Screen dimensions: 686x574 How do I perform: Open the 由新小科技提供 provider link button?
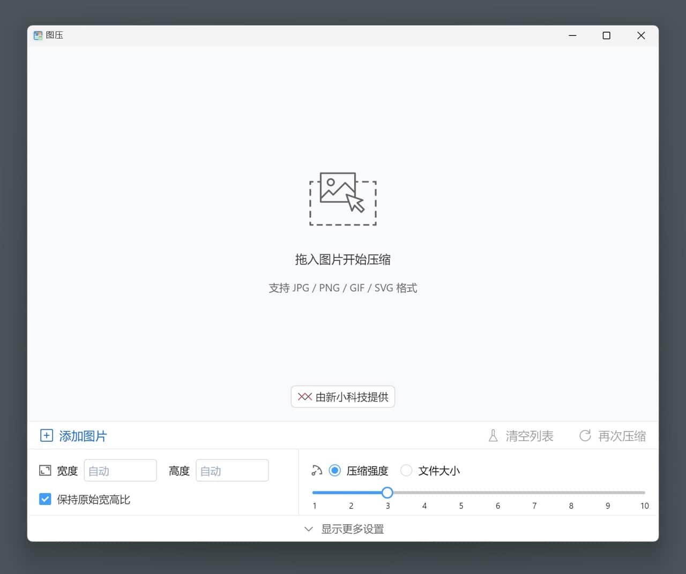pos(343,397)
